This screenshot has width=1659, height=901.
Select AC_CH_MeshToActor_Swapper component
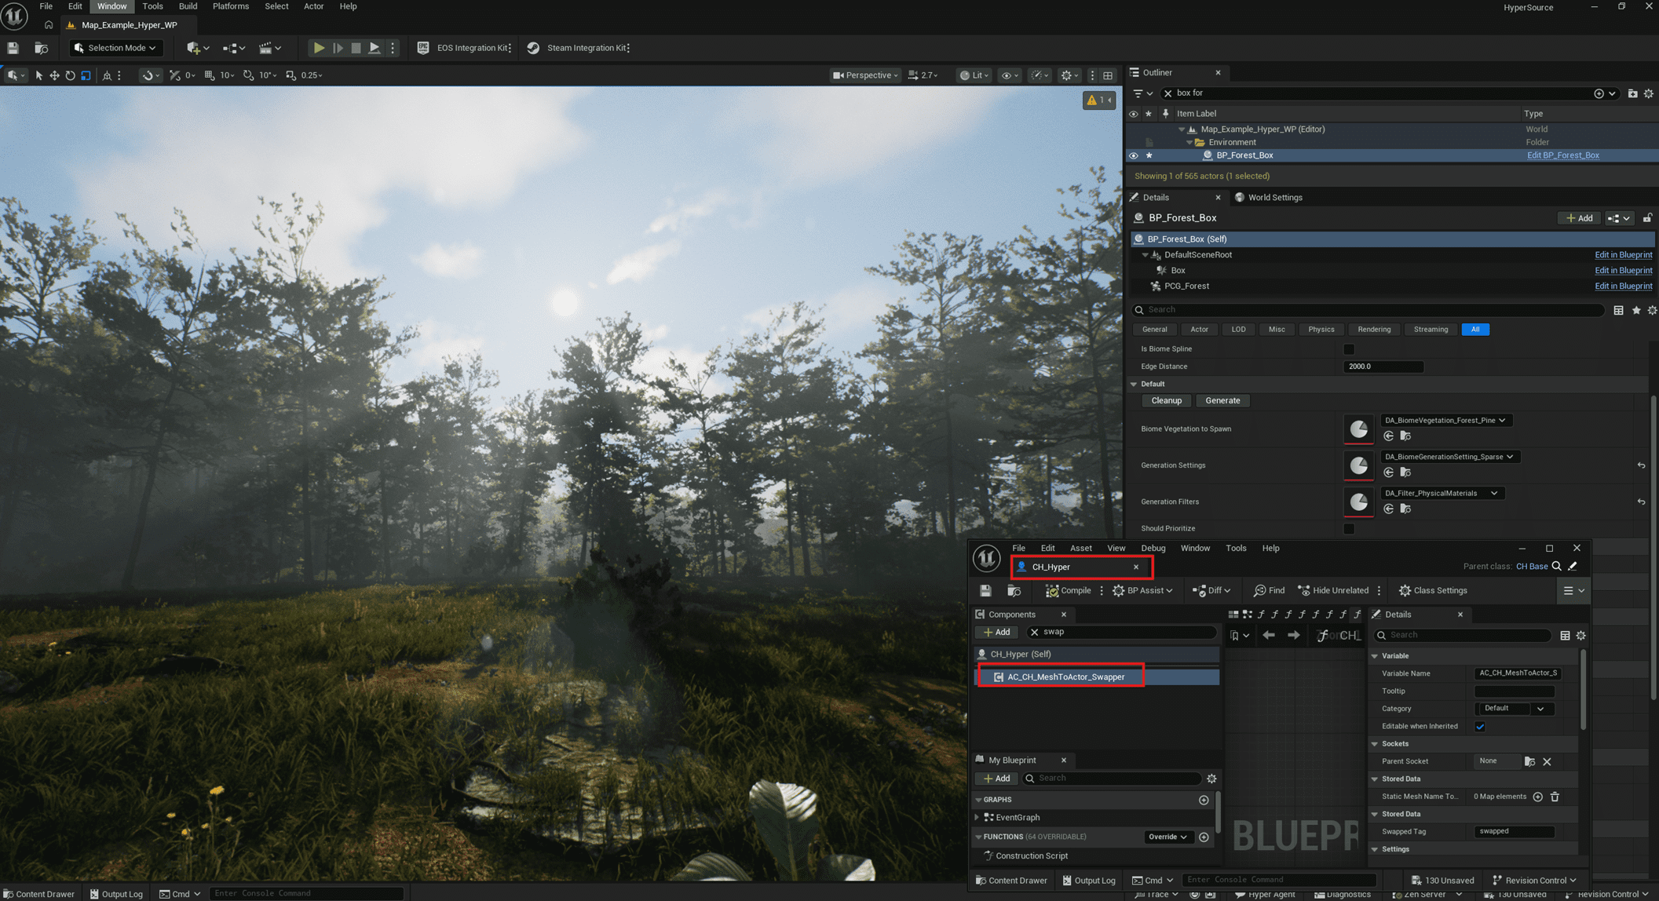(1097, 677)
